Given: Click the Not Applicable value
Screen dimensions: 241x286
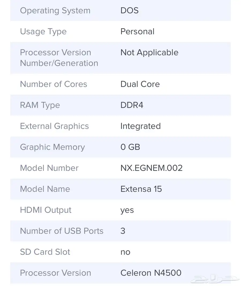Looking at the screenshot, I should point(149,52).
